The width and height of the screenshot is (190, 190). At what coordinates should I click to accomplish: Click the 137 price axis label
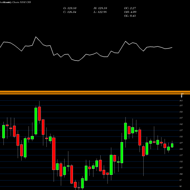click(x=181, y=130)
